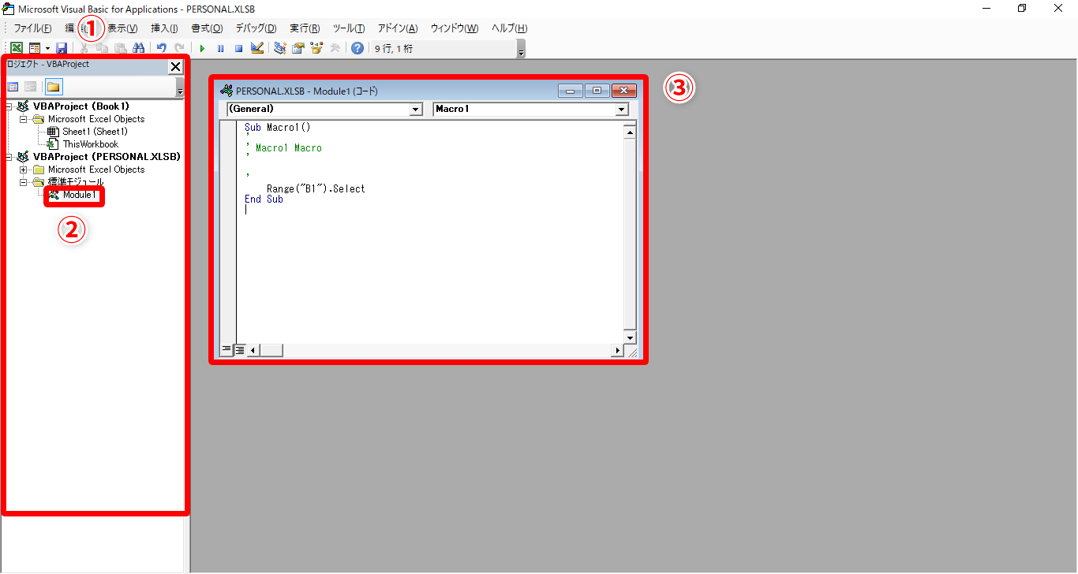Open the ファイル menu

pos(33,28)
